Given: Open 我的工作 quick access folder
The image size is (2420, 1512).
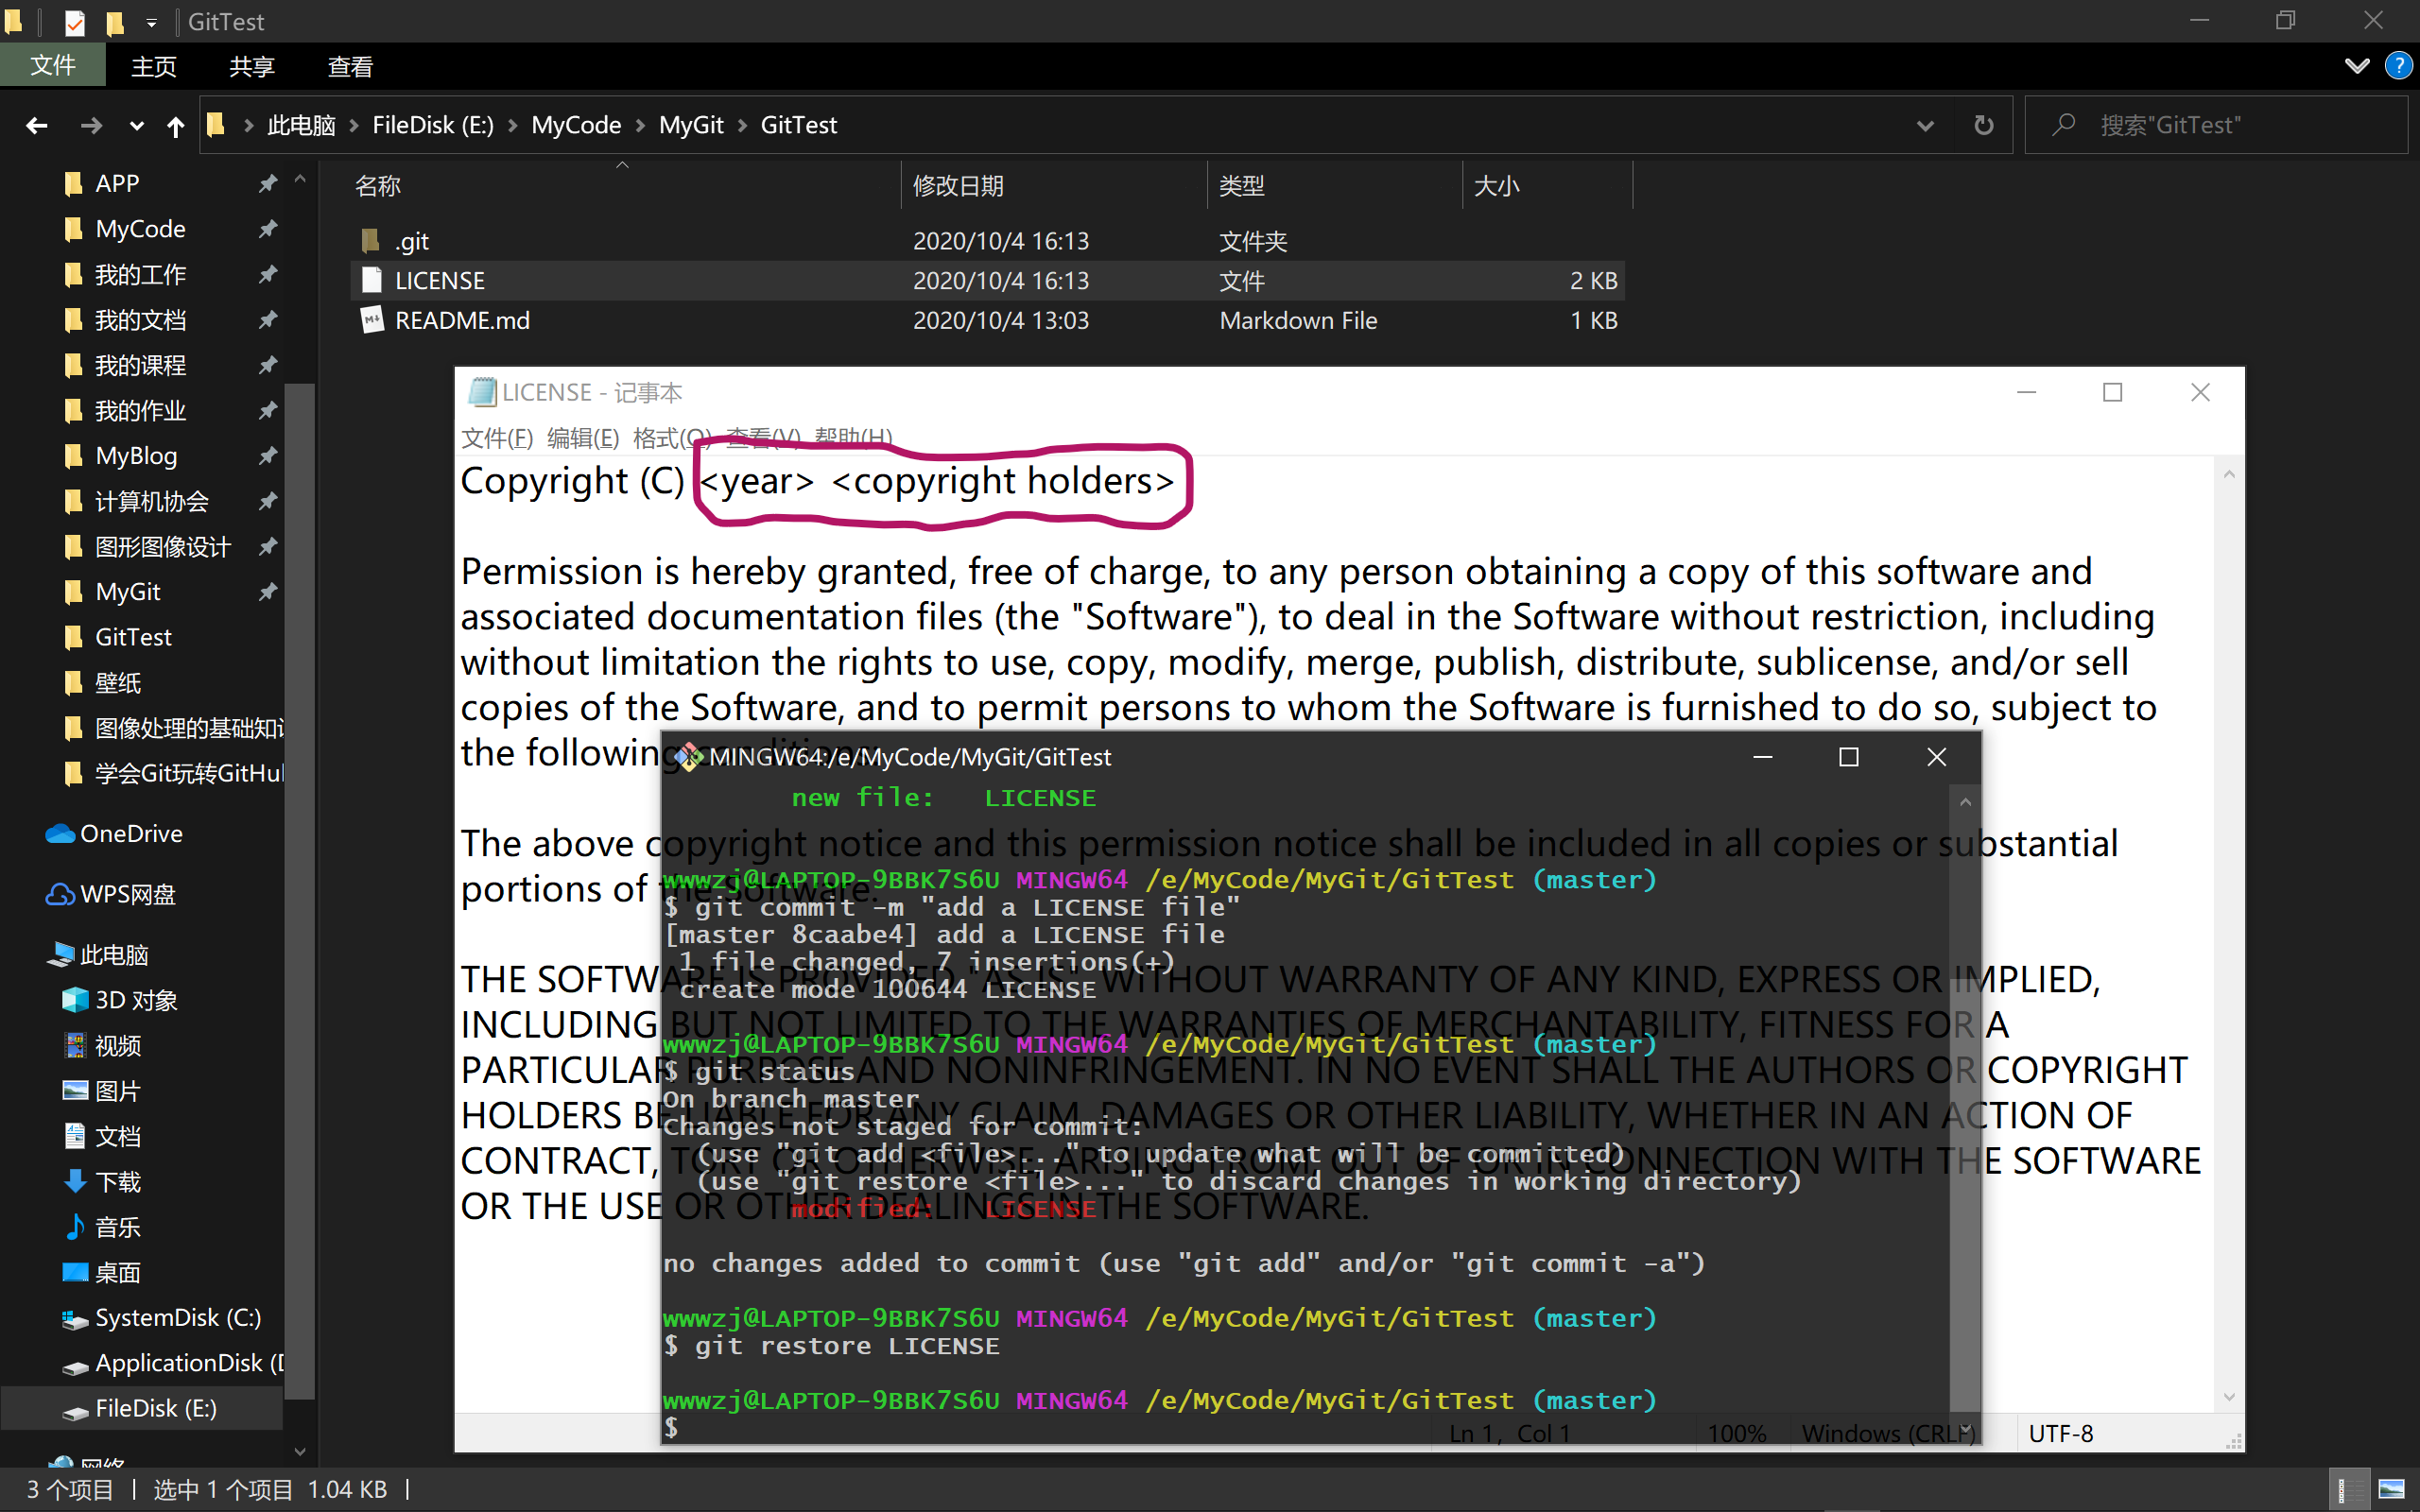Looking at the screenshot, I should point(140,274).
